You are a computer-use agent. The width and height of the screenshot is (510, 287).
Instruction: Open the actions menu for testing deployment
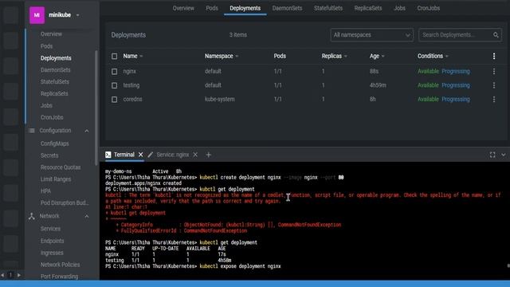(x=494, y=85)
